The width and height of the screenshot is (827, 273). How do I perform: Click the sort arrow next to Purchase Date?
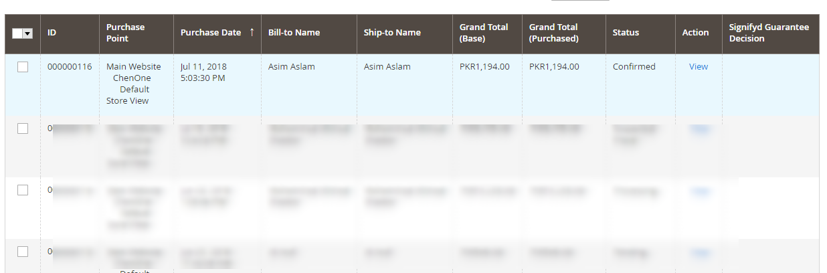tap(252, 32)
